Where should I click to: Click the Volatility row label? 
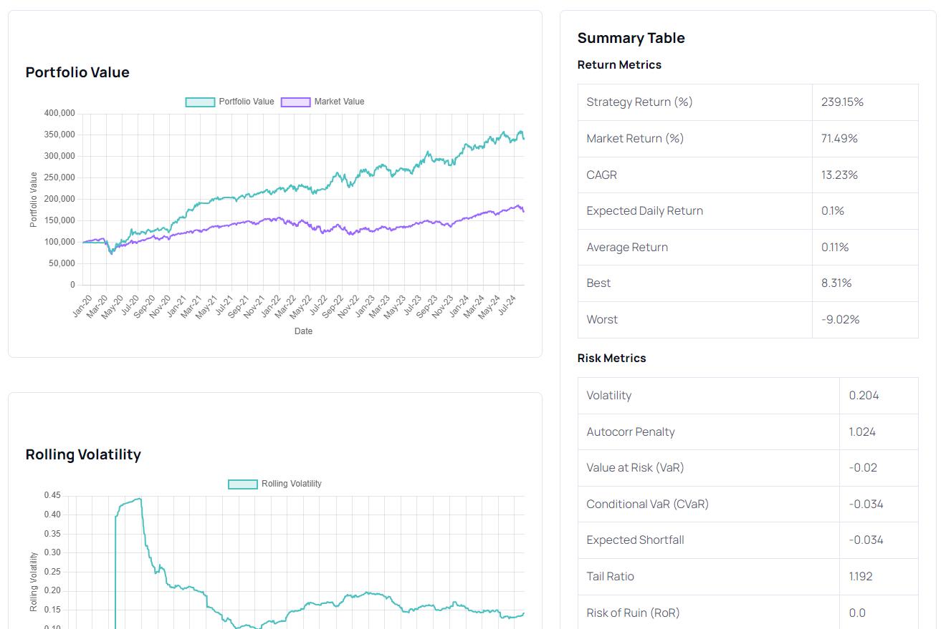[608, 395]
